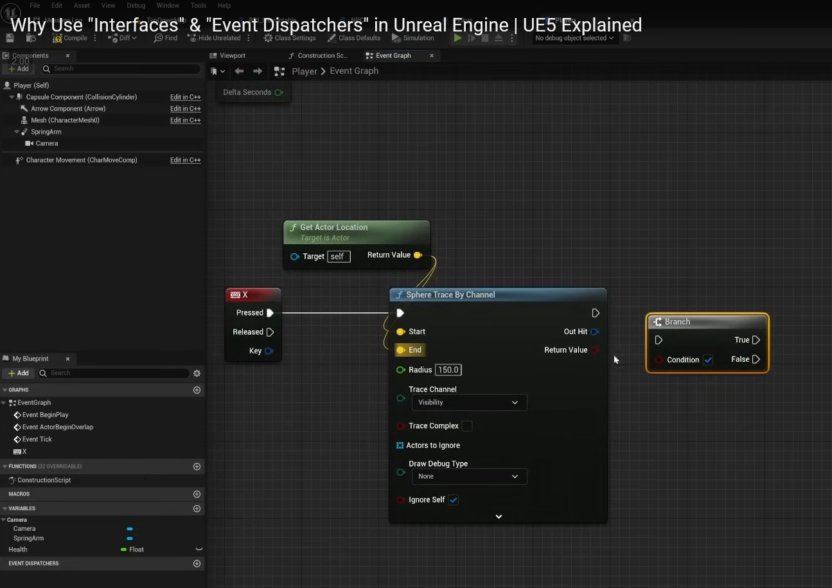
Task: Switch to the Viewport tab
Action: [232, 56]
